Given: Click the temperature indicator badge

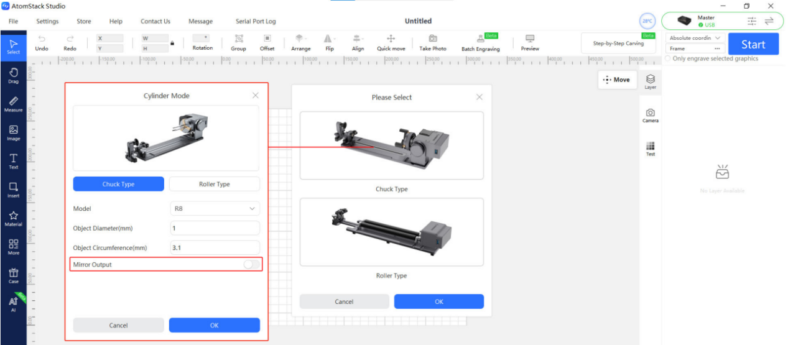Looking at the screenshot, I should click(x=647, y=21).
